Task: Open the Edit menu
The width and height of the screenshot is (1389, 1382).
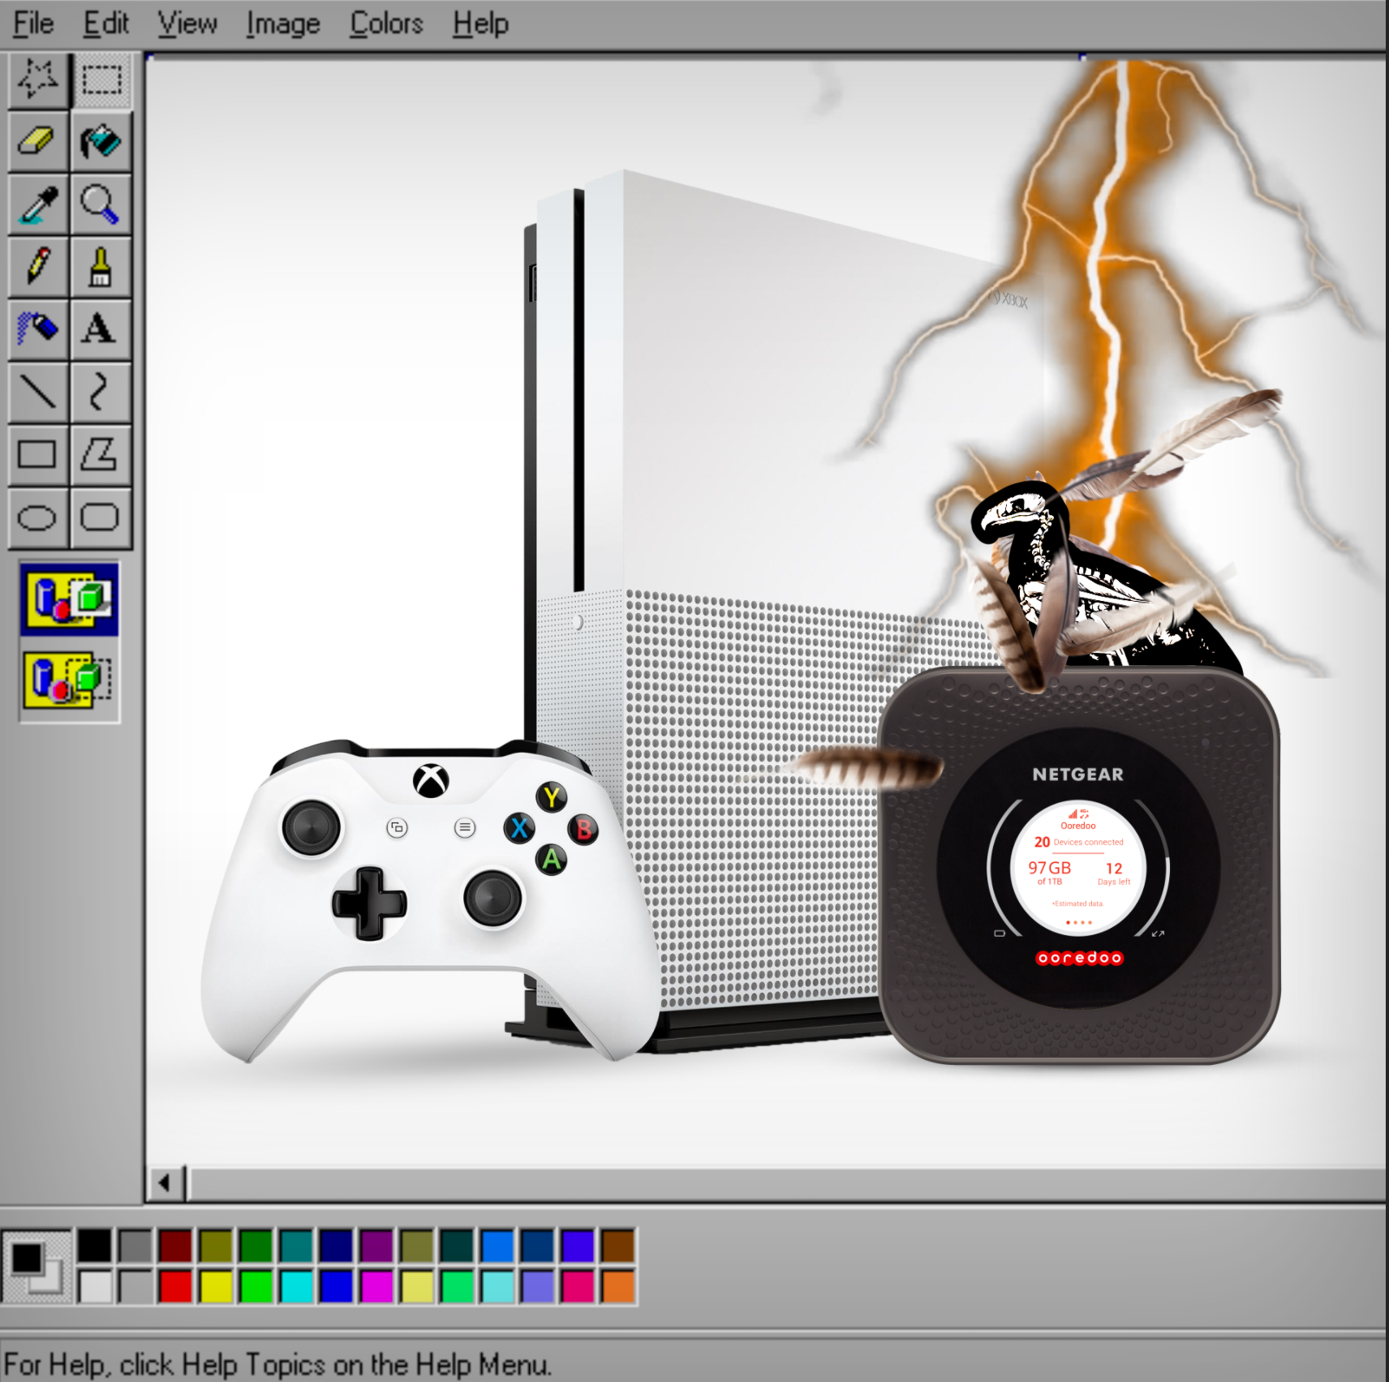Action: 106,24
